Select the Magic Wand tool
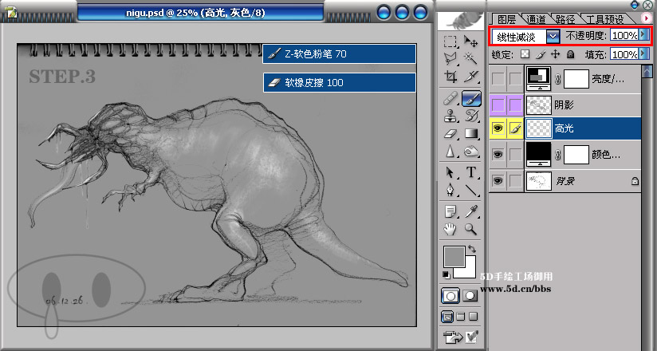Screen dimensions: 657x351 point(471,59)
